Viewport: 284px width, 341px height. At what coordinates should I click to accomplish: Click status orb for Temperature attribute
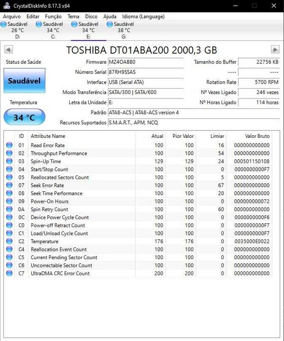pos(9,241)
